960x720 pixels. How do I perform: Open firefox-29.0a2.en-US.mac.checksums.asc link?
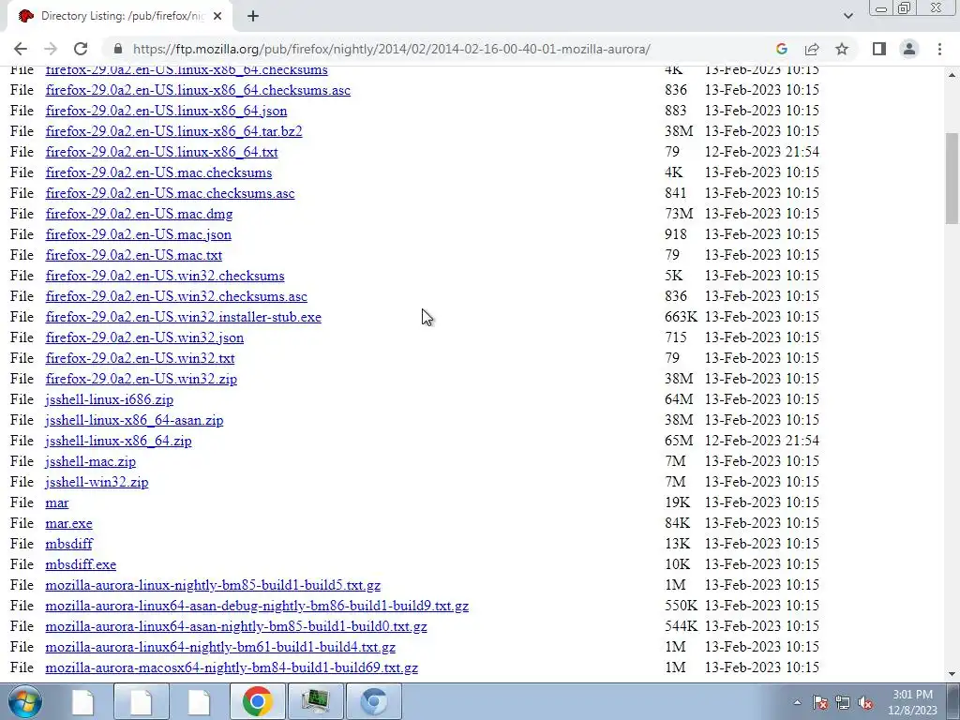point(171,193)
